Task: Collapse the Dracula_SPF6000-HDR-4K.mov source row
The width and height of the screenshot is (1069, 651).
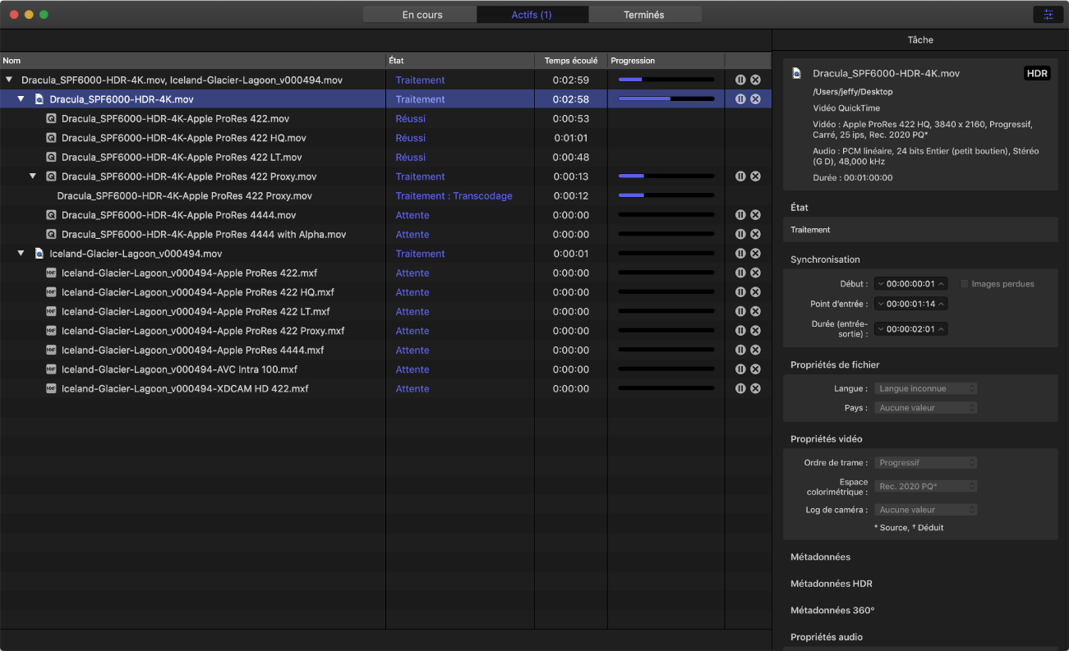Action: (21, 99)
